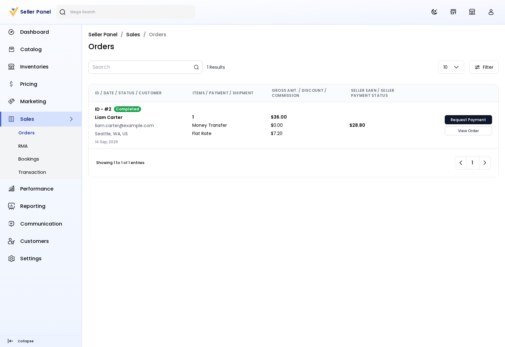Click the Pricing dollar icon

tap(11, 84)
